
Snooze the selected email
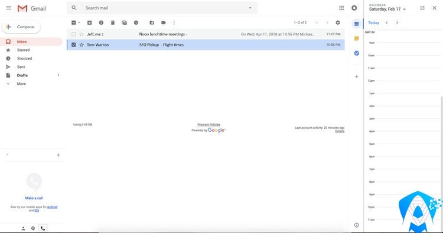[x=136, y=22]
